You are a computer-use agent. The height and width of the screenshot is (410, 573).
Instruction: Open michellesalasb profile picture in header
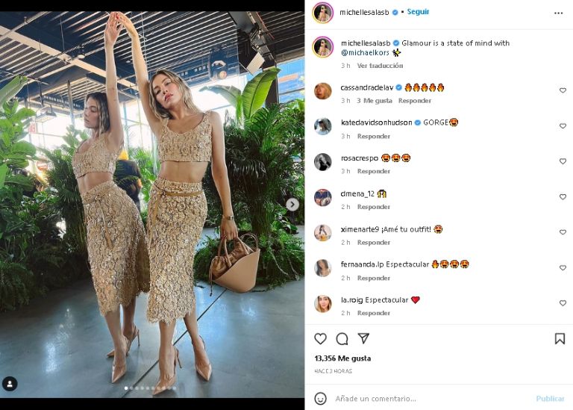point(322,13)
